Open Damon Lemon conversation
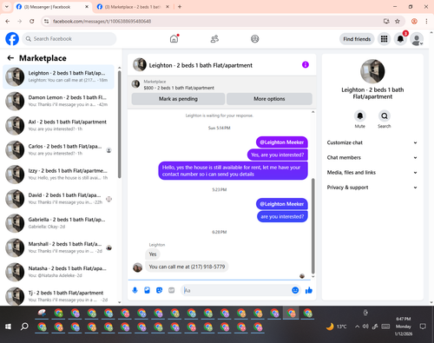The height and width of the screenshot is (343, 434). click(59, 101)
